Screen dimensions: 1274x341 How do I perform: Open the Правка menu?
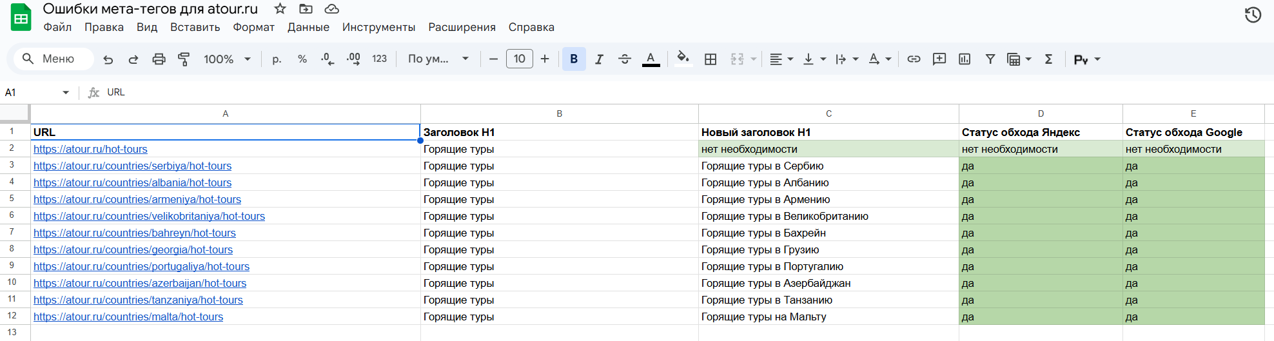tap(104, 27)
